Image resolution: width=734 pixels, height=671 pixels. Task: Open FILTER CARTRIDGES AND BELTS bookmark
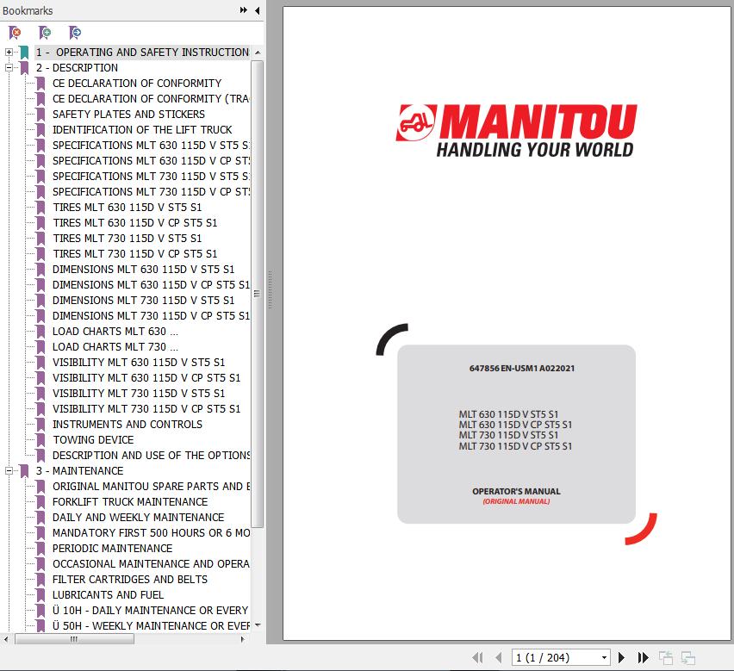coord(130,580)
